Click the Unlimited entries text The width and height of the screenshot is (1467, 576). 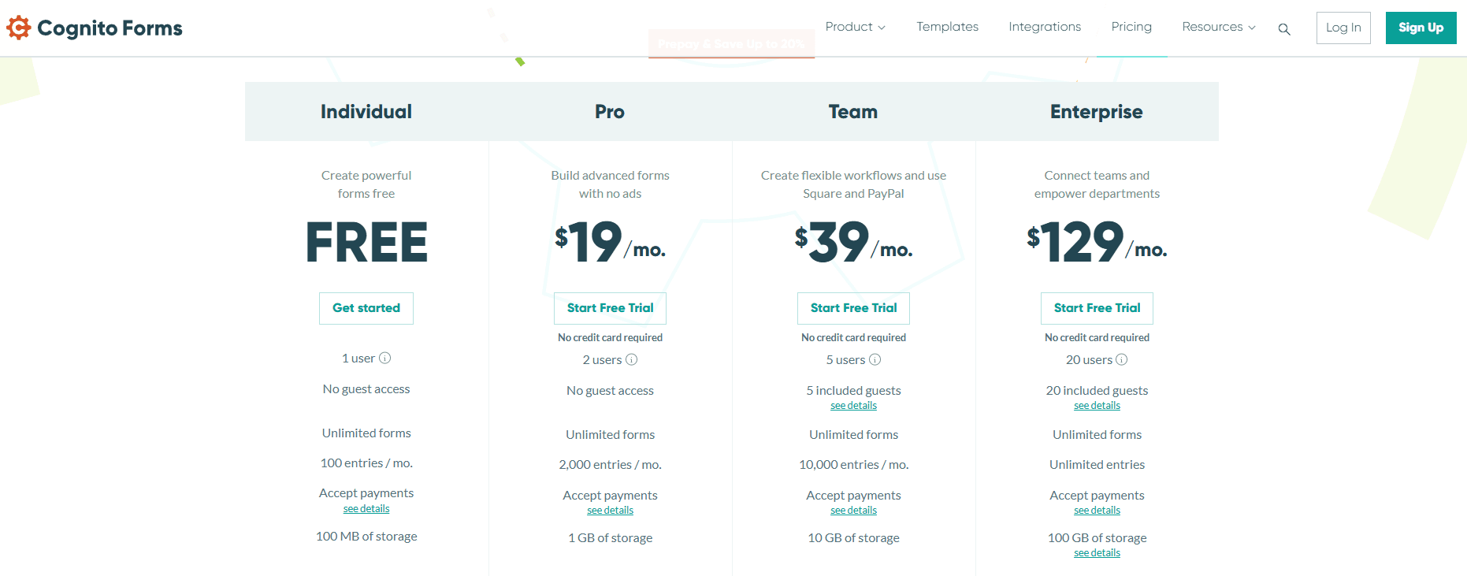1097,465
